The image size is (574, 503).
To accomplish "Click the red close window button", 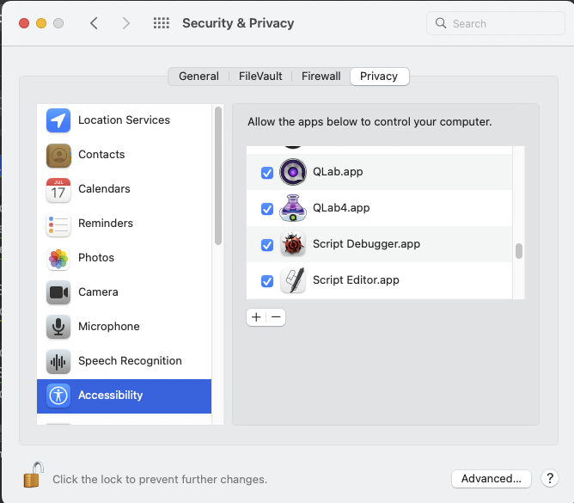I will [x=24, y=23].
